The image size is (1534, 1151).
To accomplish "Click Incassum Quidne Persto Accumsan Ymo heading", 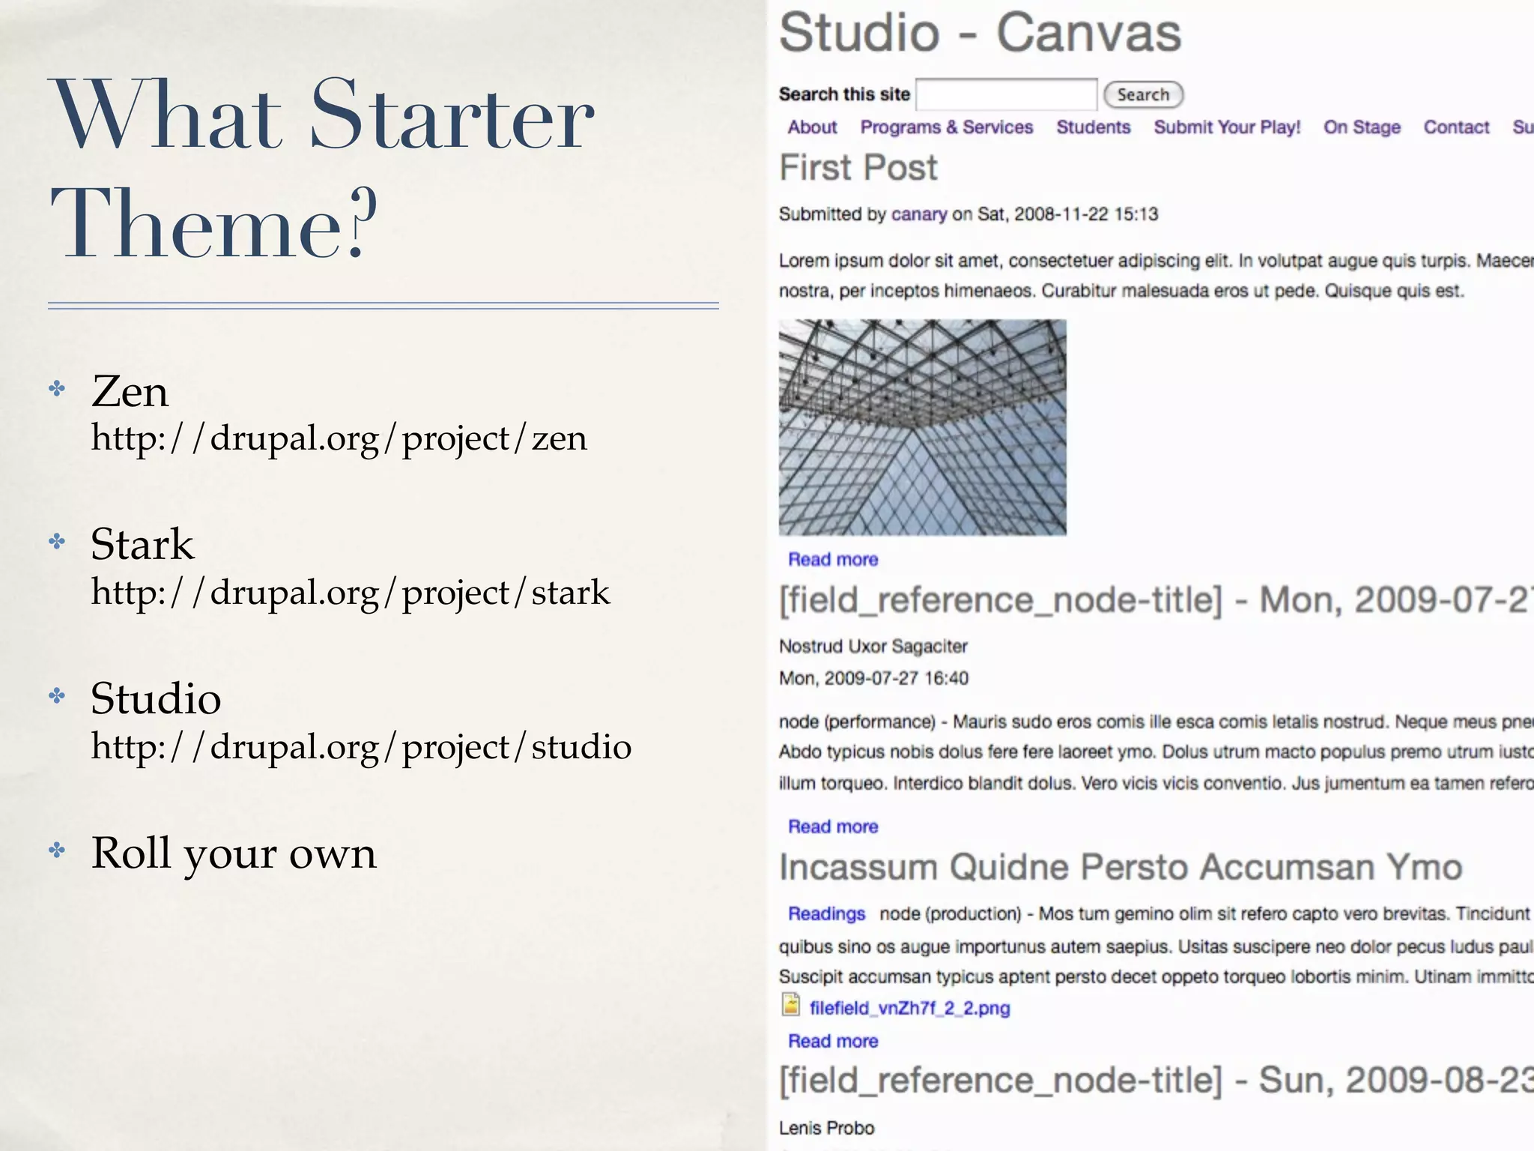I will (x=1121, y=867).
